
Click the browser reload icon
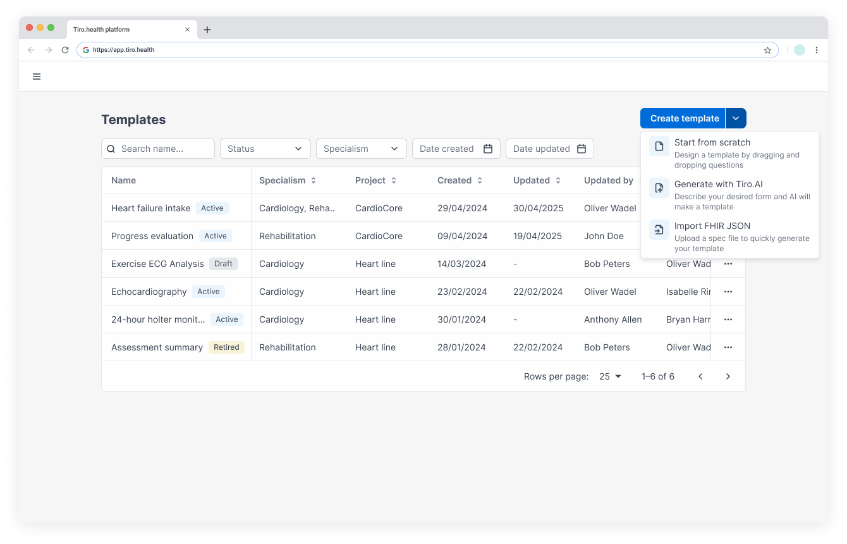tap(65, 50)
